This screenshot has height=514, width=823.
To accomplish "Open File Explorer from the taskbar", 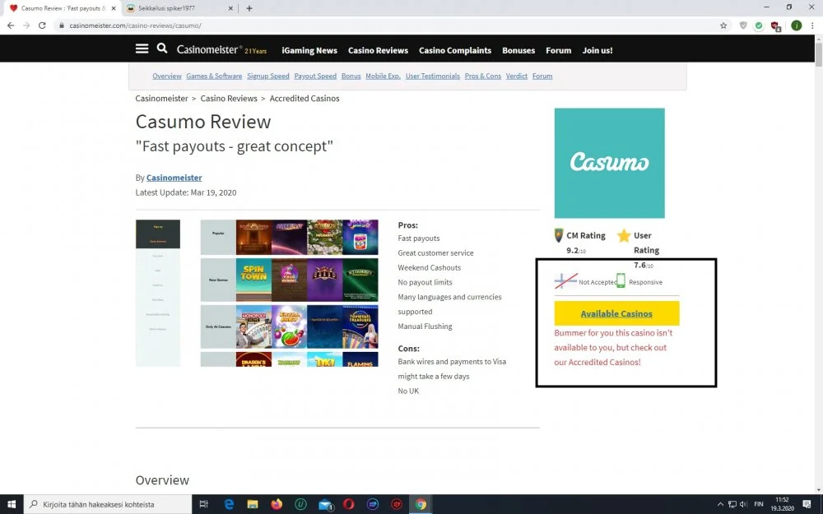I will pos(253,504).
